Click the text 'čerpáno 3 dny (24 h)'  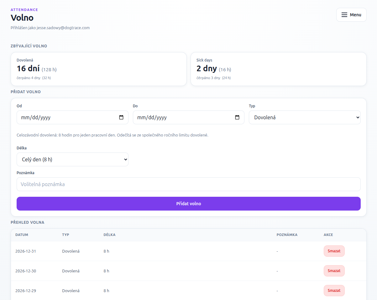tap(213, 78)
